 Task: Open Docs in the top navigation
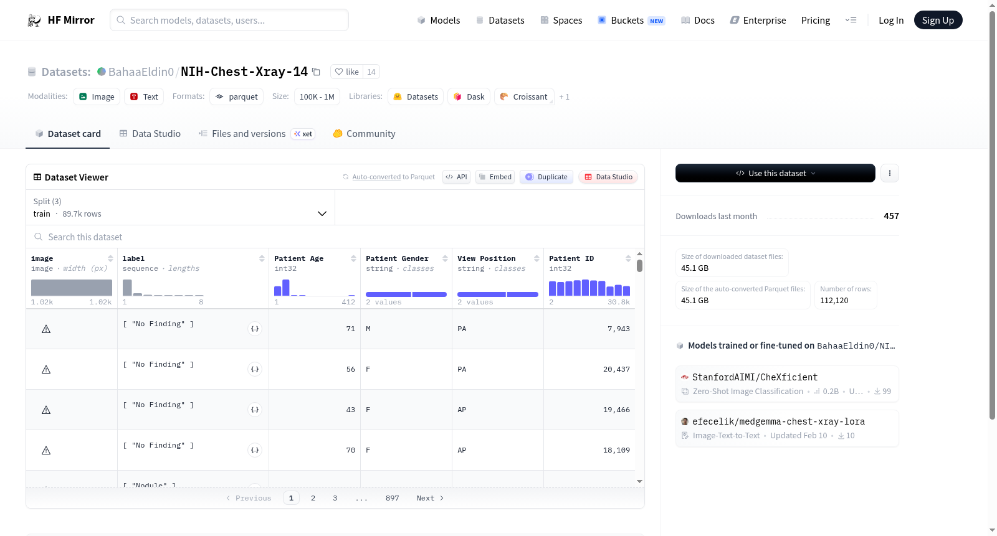pos(697,21)
